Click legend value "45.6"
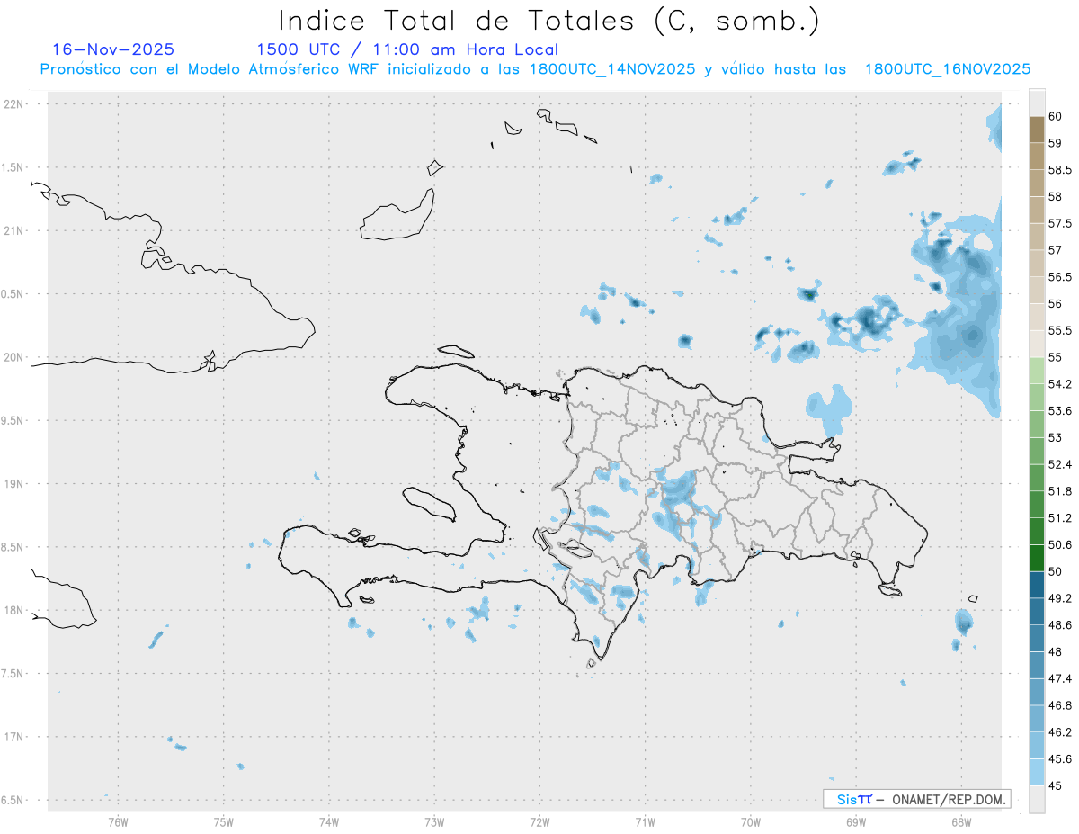The height and width of the screenshot is (834, 1079). (x=1060, y=759)
